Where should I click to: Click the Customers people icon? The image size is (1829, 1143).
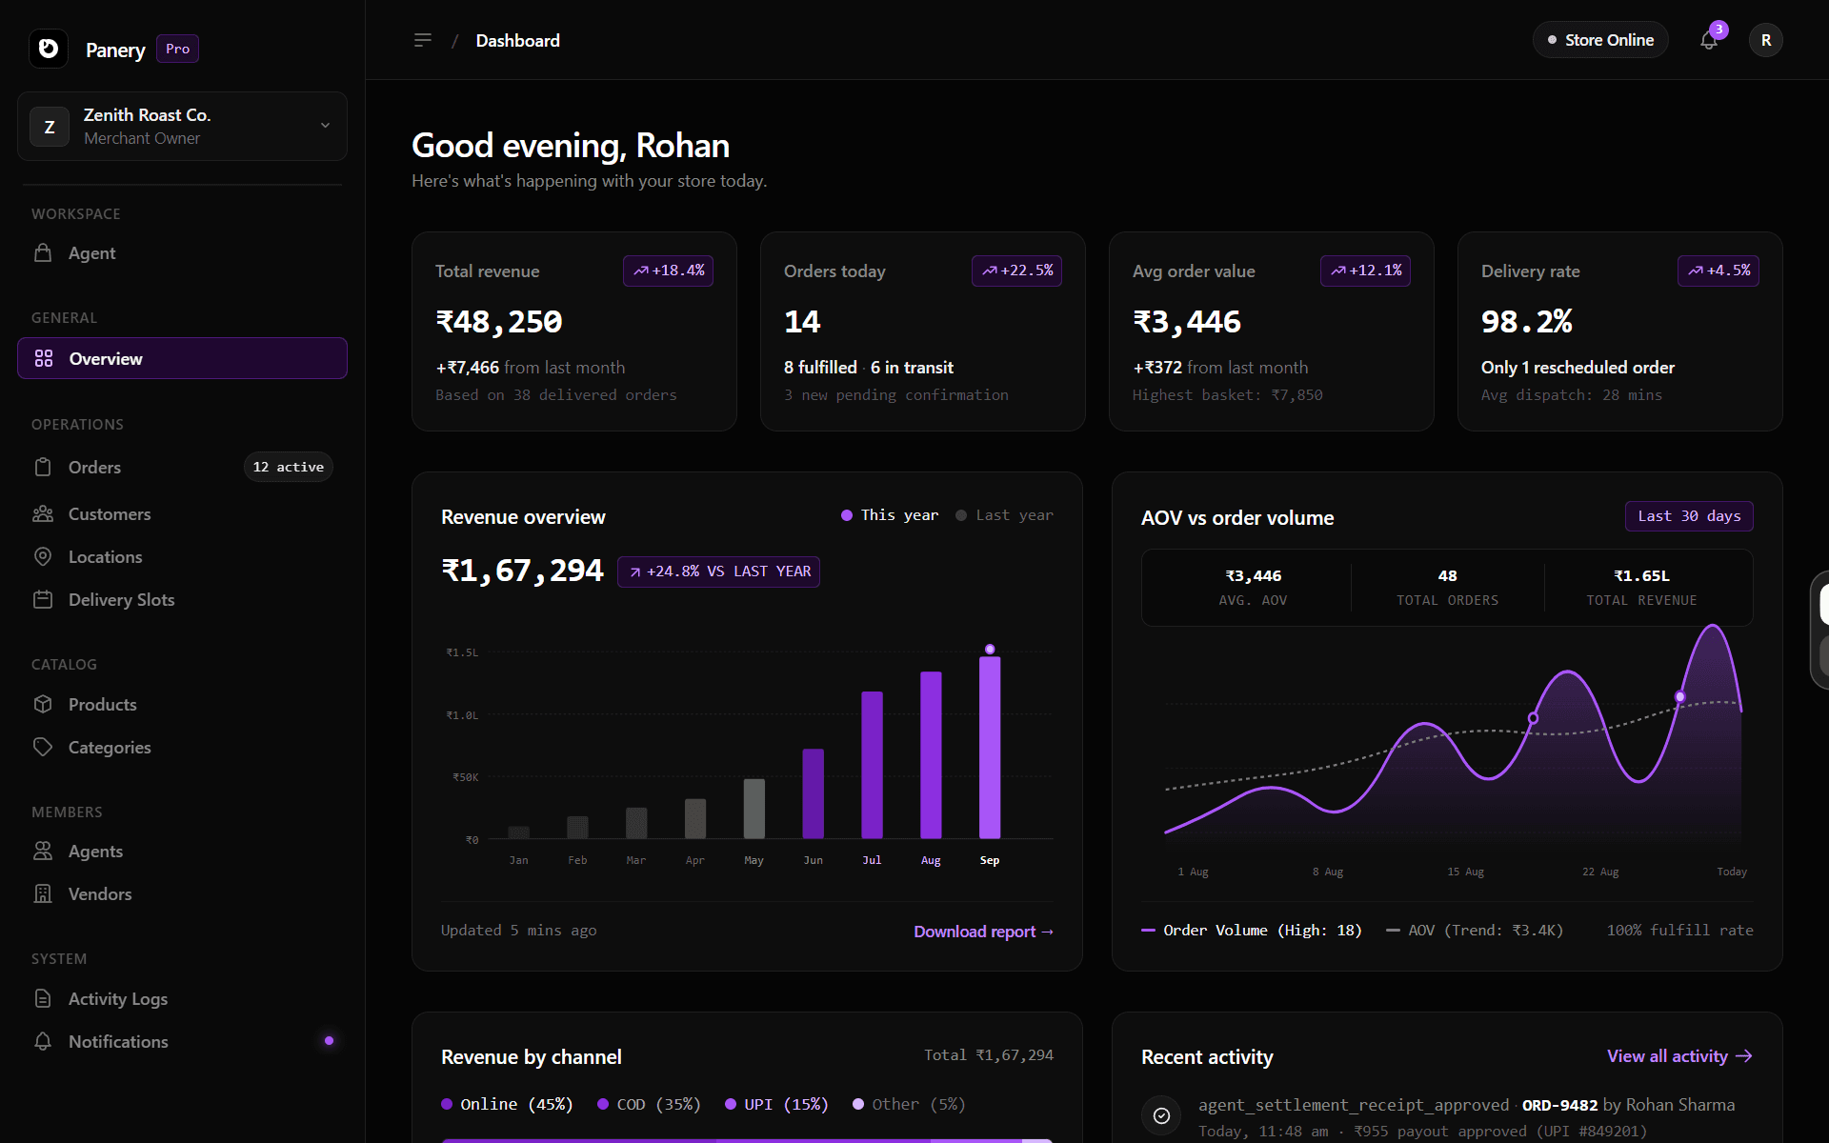click(x=43, y=513)
